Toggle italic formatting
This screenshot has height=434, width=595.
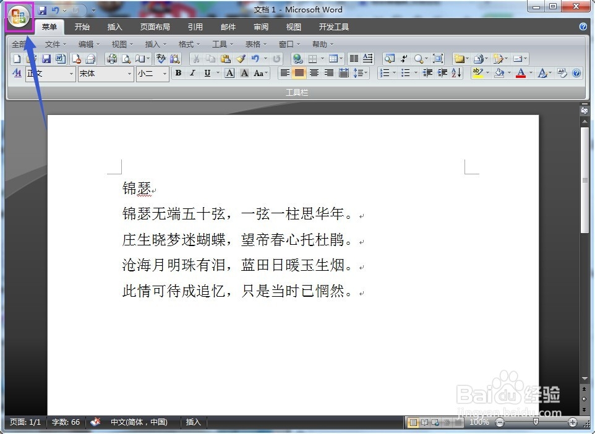193,73
